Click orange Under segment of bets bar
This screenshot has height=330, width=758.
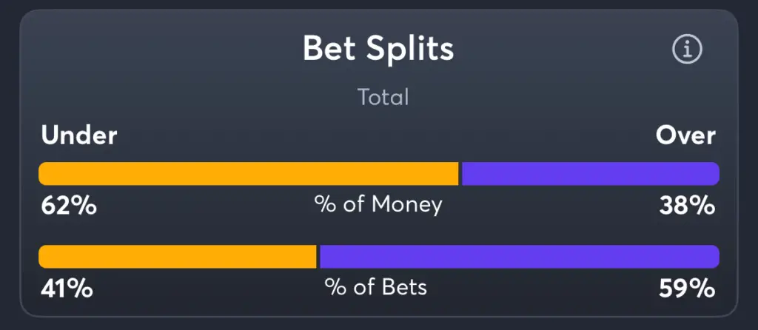point(178,257)
